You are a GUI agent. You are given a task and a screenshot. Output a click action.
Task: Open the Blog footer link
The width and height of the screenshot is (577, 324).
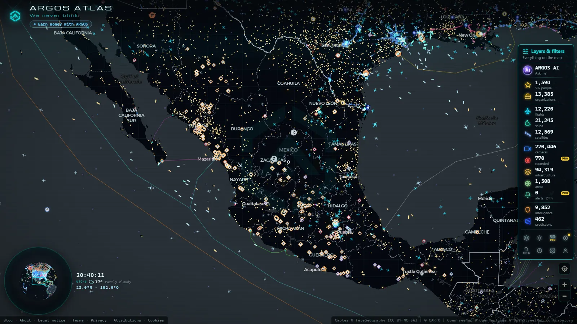tap(8, 320)
